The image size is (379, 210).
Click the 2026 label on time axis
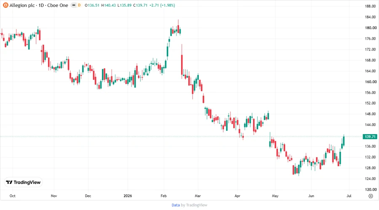pyautogui.click(x=128, y=196)
